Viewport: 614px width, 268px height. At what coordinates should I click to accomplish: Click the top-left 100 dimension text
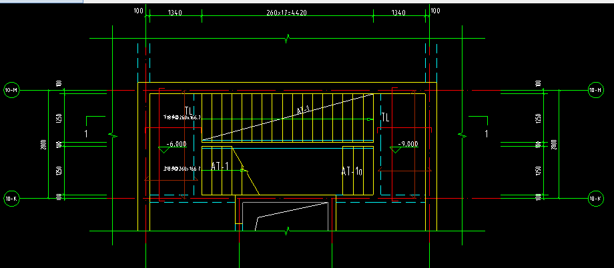coord(139,11)
